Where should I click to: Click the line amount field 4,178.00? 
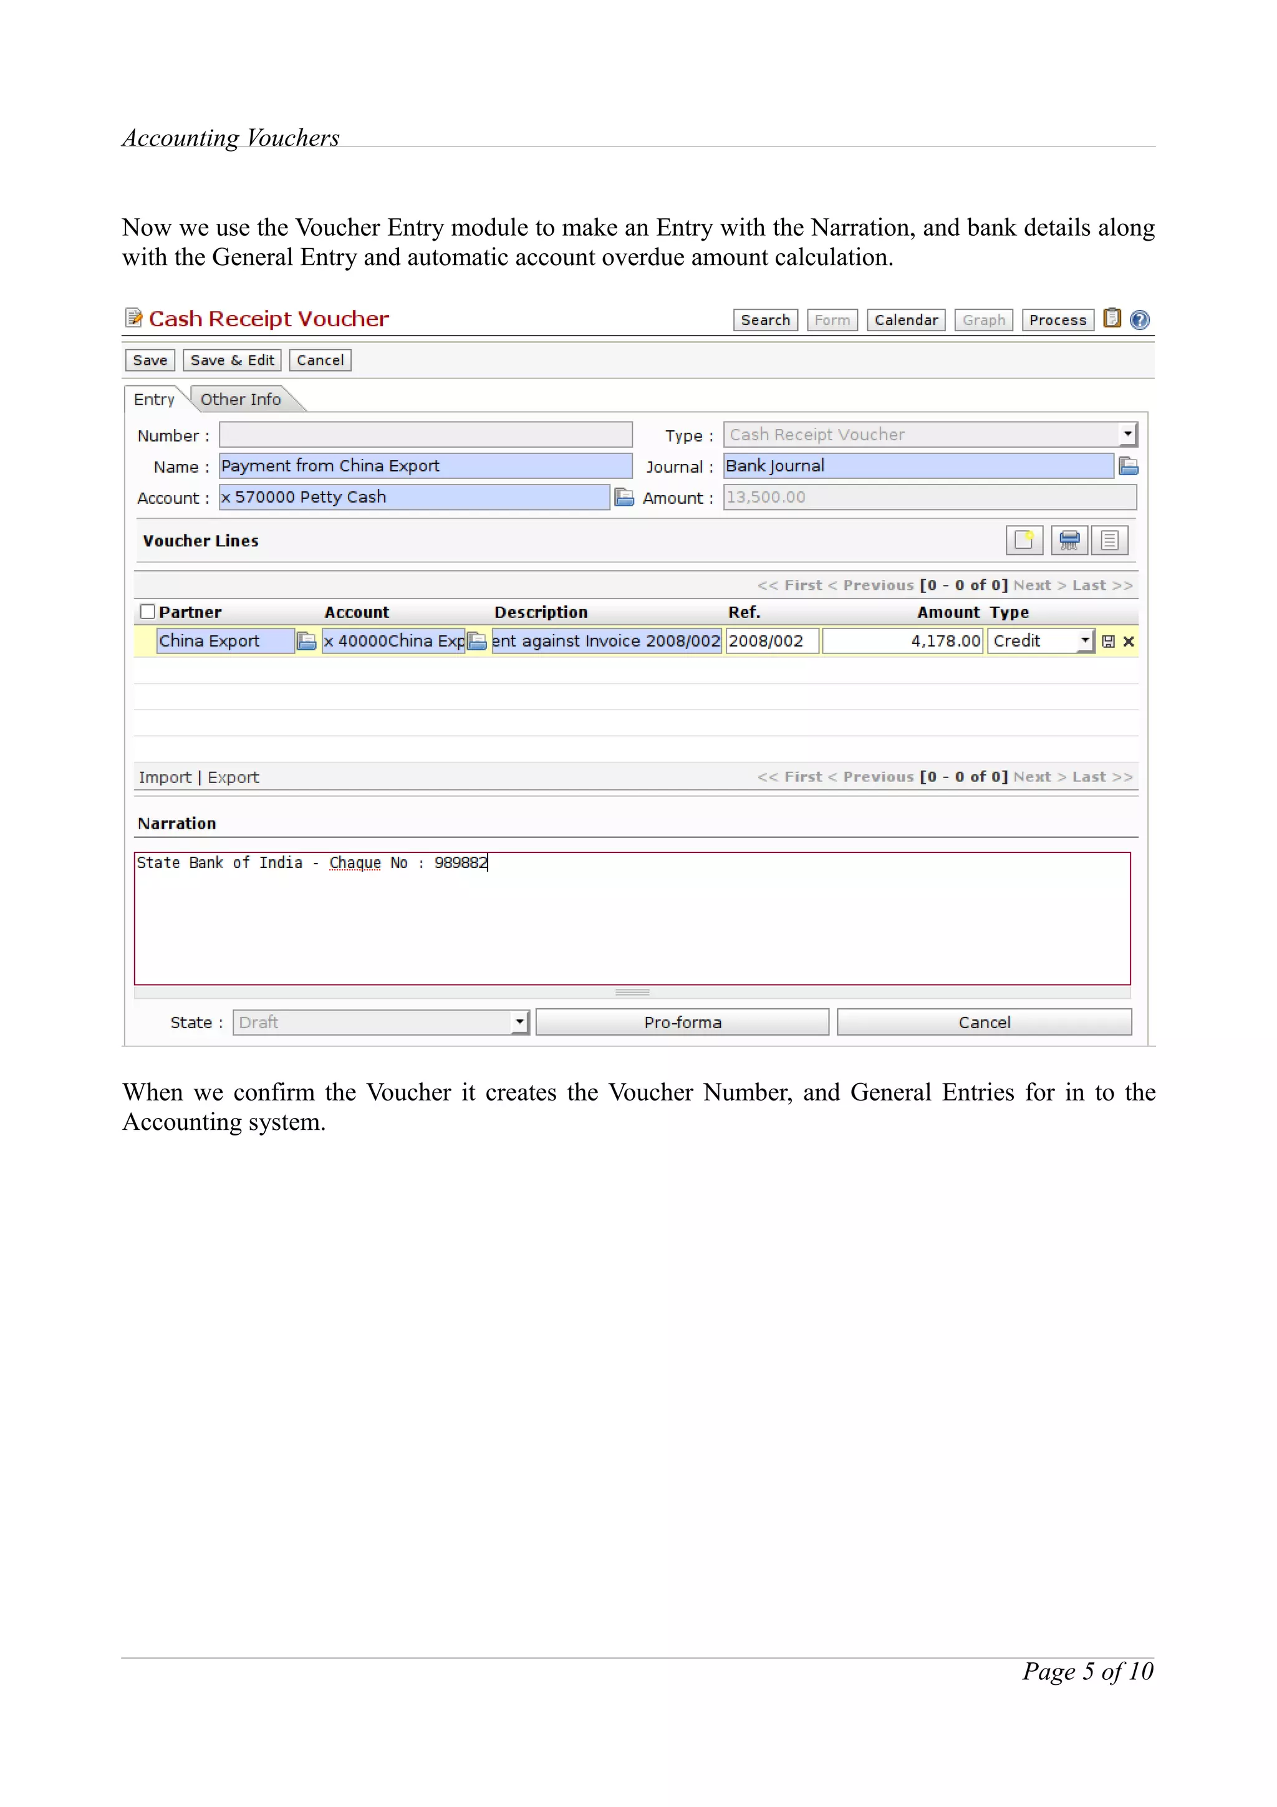click(902, 640)
